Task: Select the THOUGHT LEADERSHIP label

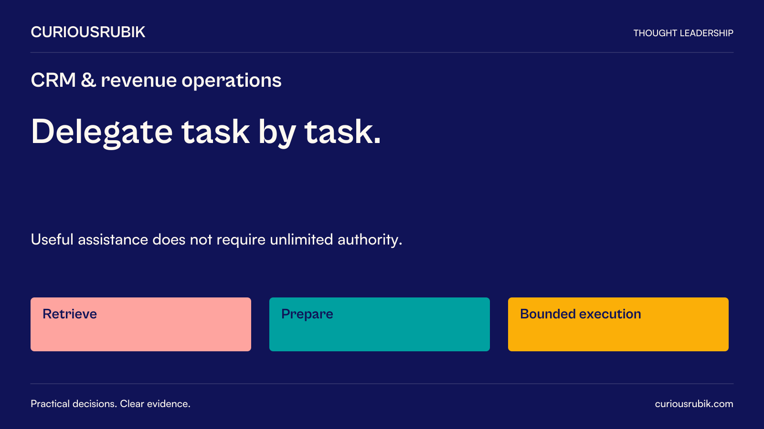Action: 683,33
